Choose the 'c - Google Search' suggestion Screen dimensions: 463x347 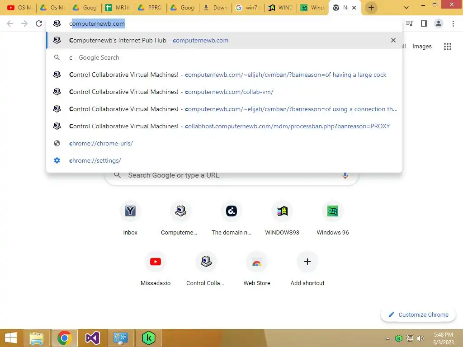[224, 57]
